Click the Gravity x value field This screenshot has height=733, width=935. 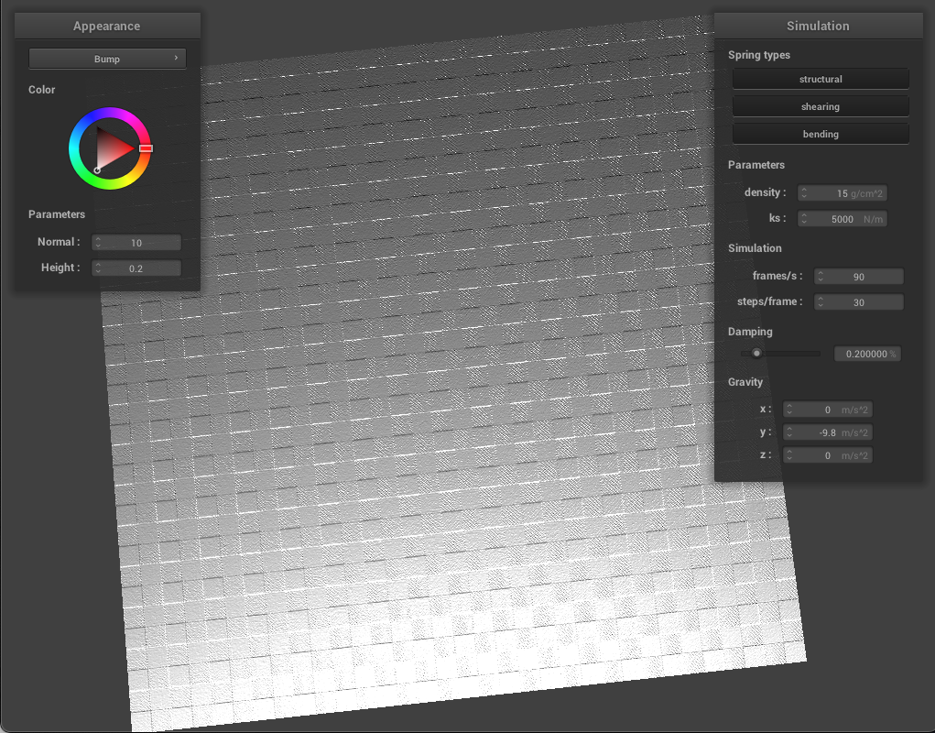pyautogui.click(x=827, y=410)
